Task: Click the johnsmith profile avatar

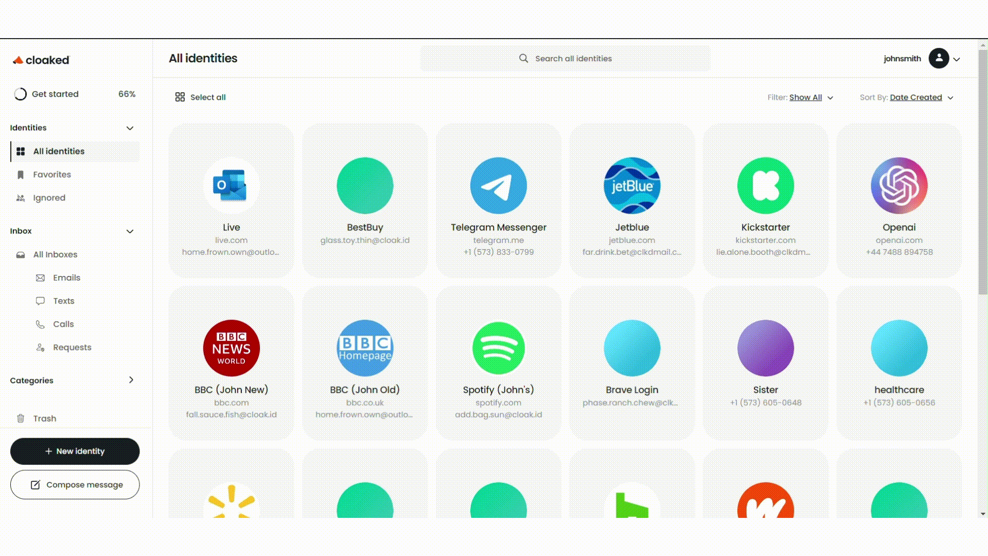Action: (939, 58)
